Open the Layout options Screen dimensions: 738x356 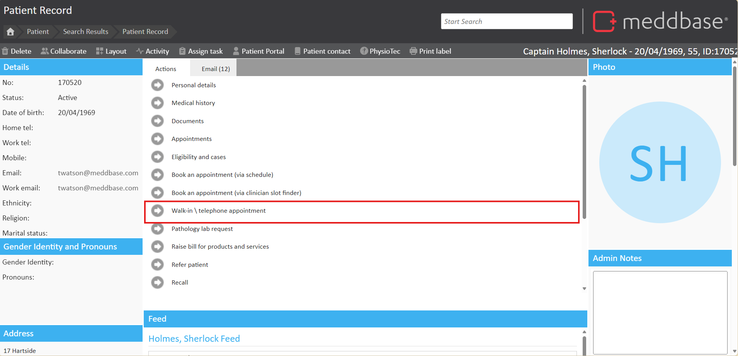[111, 51]
